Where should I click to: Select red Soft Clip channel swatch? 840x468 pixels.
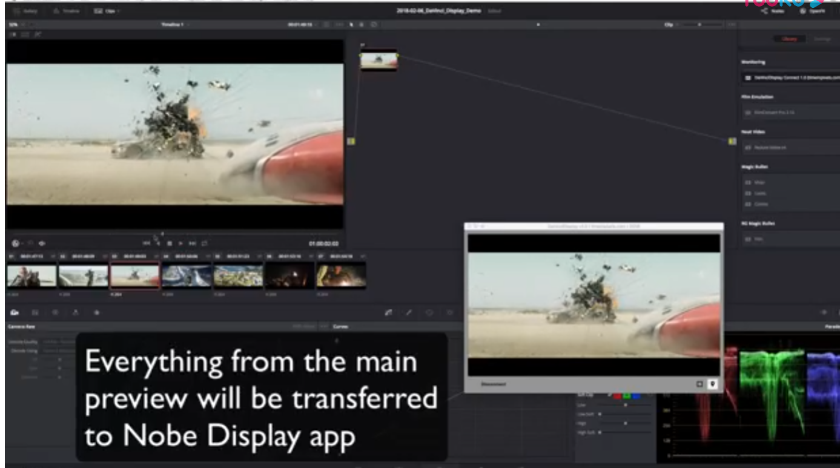coord(617,395)
